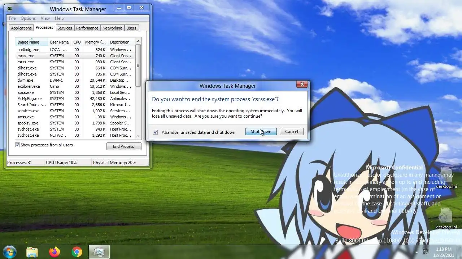This screenshot has width=462, height=259.
Task: Open the Options menu
Action: click(x=28, y=18)
